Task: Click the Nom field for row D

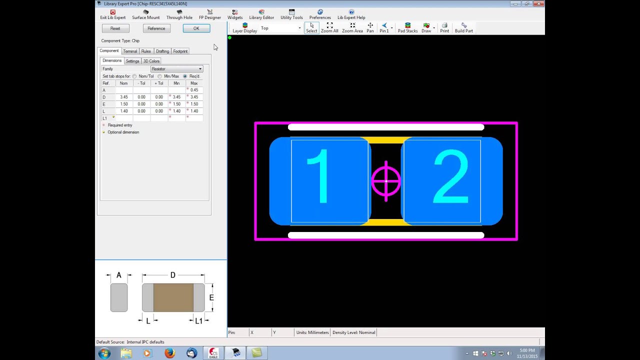Action: [x=124, y=97]
